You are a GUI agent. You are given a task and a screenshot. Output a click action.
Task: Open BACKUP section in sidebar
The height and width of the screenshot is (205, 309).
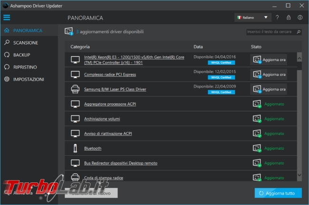tap(29, 55)
